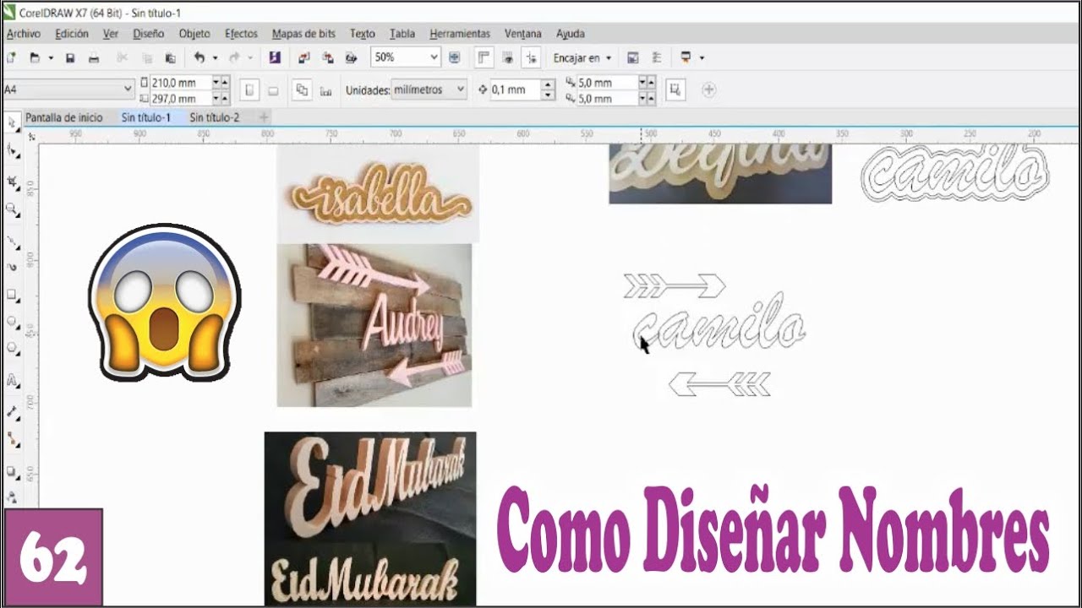Viewport: 1082px width, 608px height.
Task: Select the Text tool
Action: 12,381
